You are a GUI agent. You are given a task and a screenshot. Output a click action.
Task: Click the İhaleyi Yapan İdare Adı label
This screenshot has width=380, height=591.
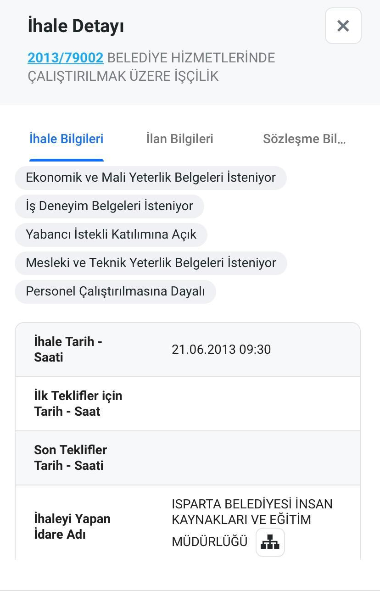[x=72, y=527]
